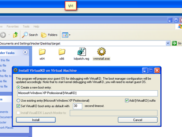
Task: Open the Views dropdown arrow
Action: click(x=70, y=35)
